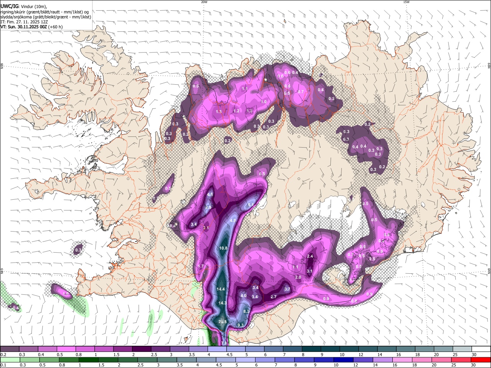
Task: Choose the light periwinkle 4 swatch in upper legend row
Action: click(x=217, y=349)
